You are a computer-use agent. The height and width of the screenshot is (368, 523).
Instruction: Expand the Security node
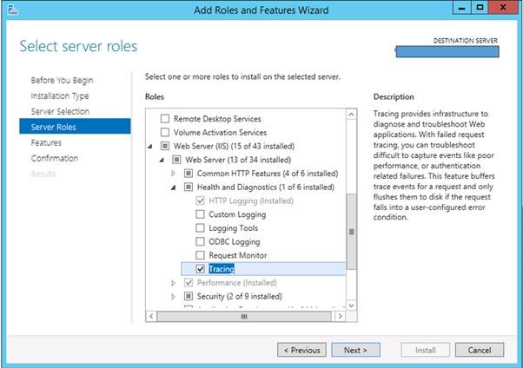click(x=174, y=297)
